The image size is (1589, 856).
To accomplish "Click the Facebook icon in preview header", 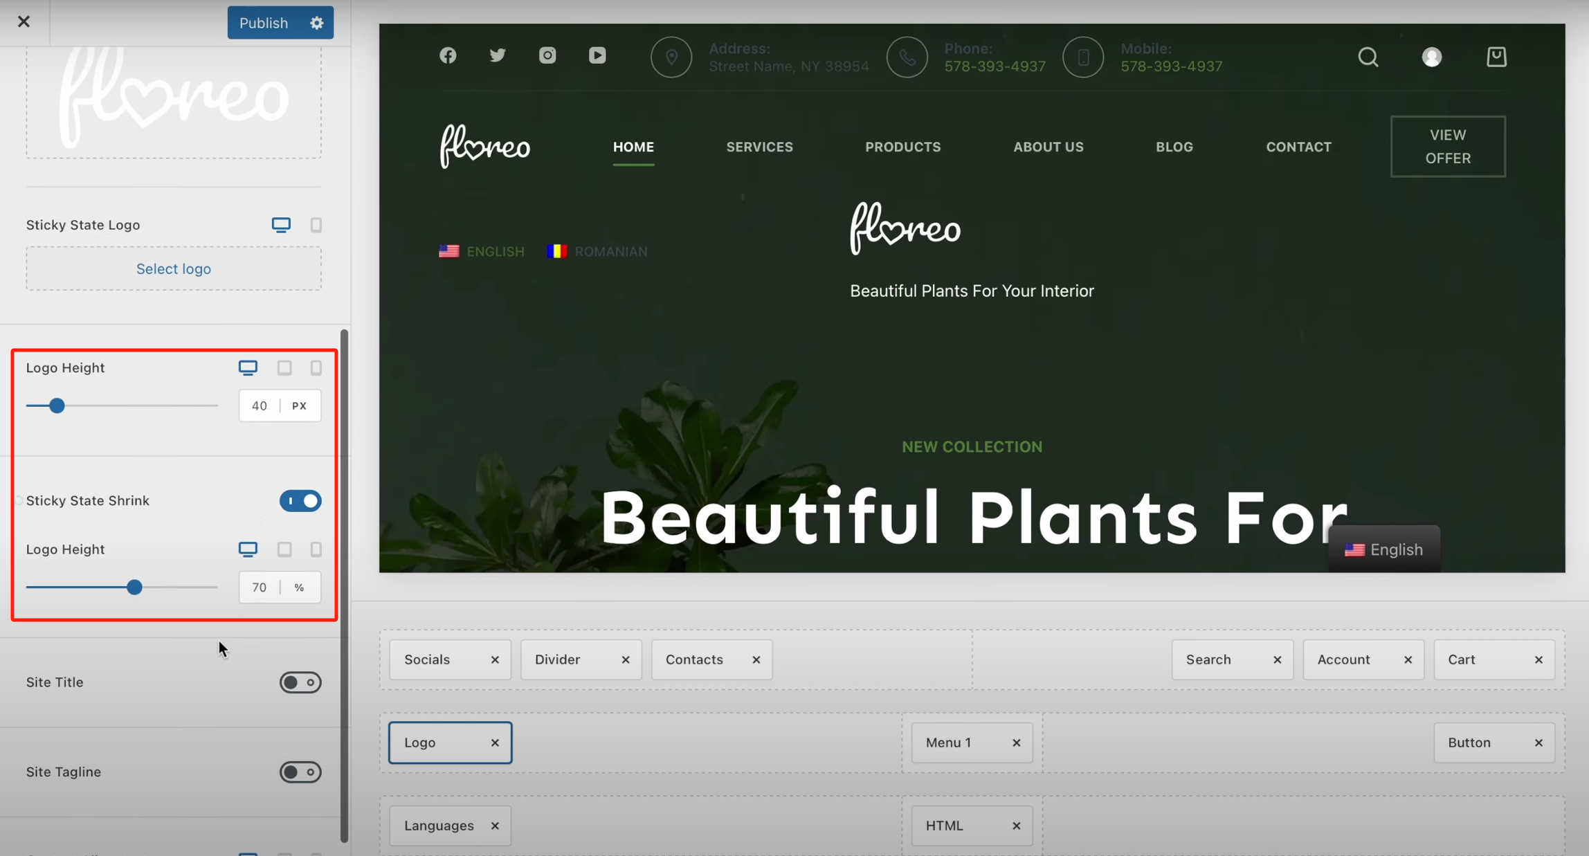I will pos(448,55).
